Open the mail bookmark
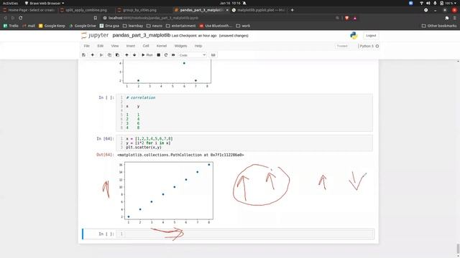Image resolution: width=460 pixels, height=258 pixels. pos(29,26)
